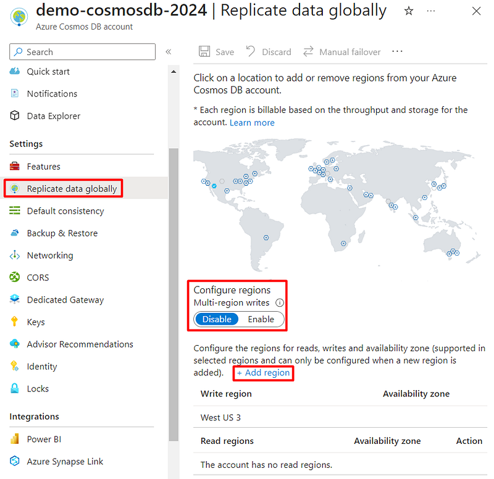
Task: Click the Data Explorer cube icon
Action: tap(14, 115)
